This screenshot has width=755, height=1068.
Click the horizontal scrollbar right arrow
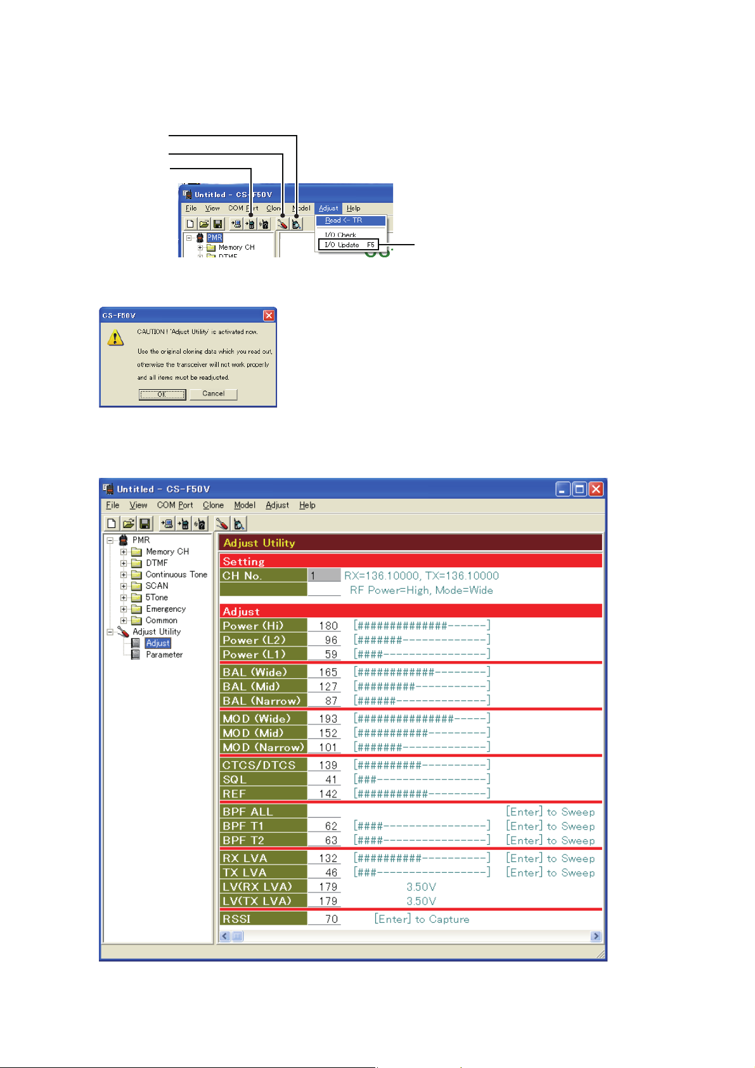tap(595, 936)
